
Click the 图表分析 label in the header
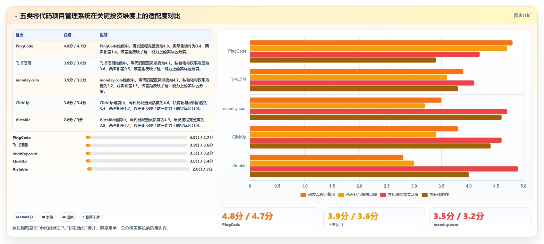point(522,15)
